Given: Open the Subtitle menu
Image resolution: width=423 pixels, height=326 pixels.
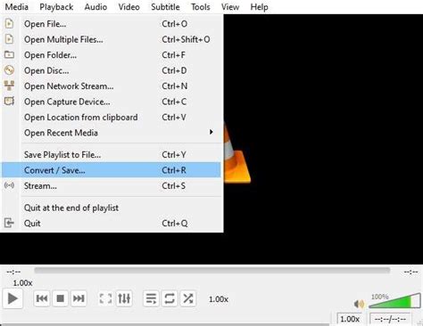Looking at the screenshot, I should click(x=165, y=6).
